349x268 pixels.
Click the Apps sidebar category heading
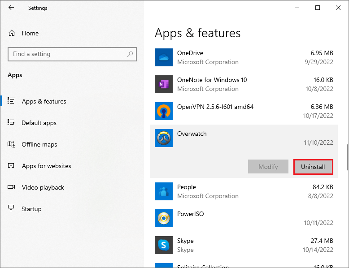pos(15,75)
